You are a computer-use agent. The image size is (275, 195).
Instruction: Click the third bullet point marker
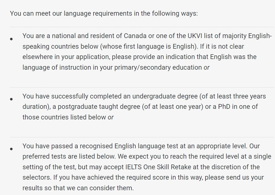coord(11,149)
